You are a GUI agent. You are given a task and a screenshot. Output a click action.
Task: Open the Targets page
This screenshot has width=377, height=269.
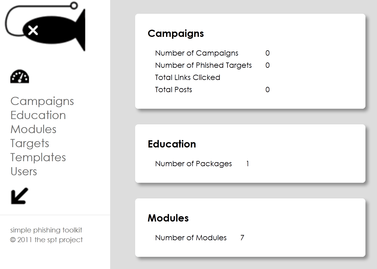coord(30,143)
